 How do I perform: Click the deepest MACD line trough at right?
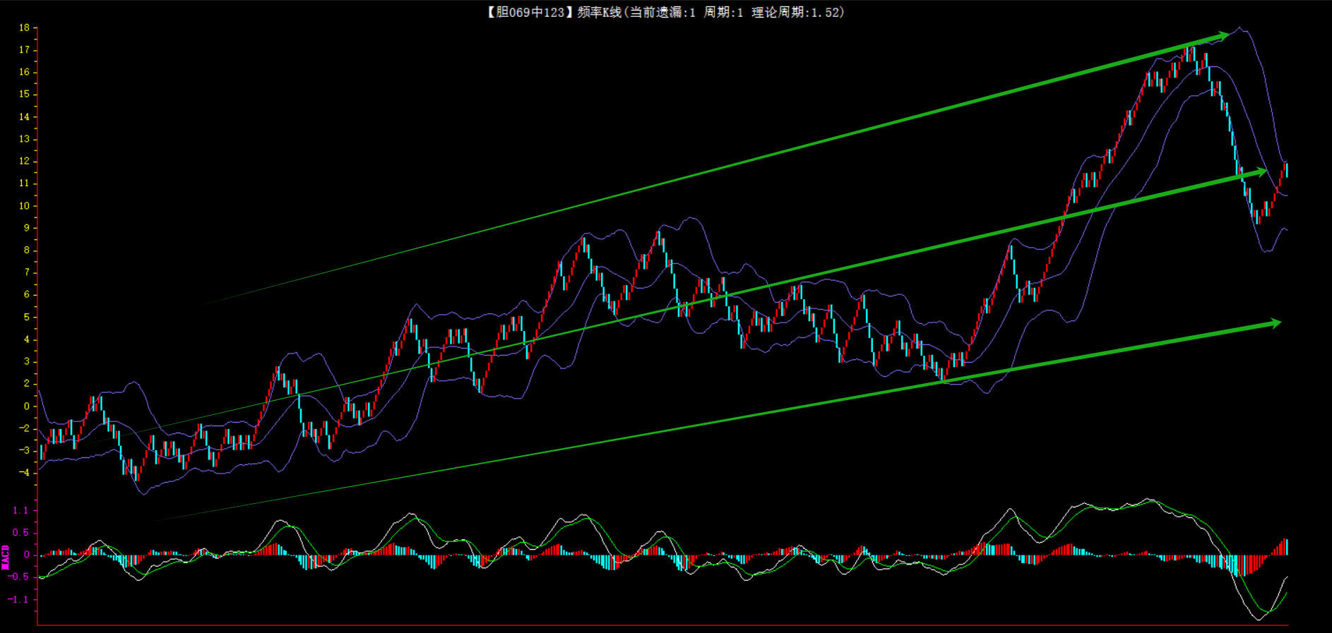point(1259,619)
